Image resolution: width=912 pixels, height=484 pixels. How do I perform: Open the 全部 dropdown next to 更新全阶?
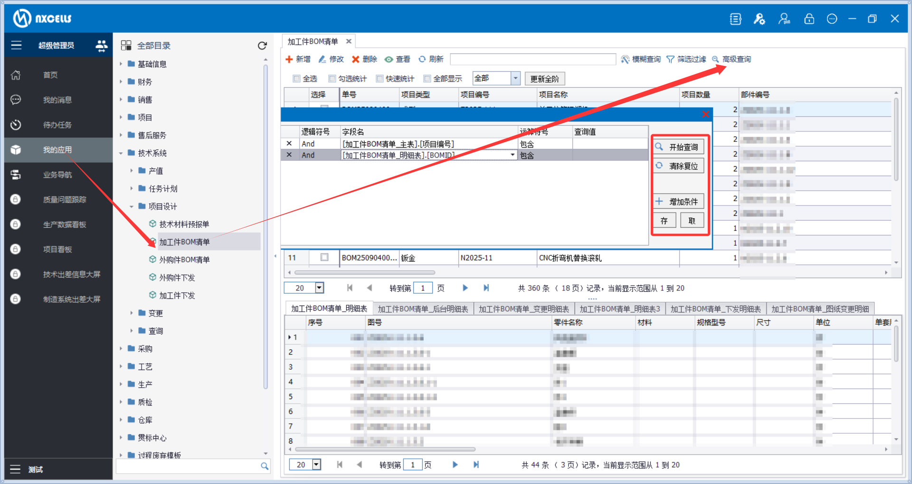point(515,78)
